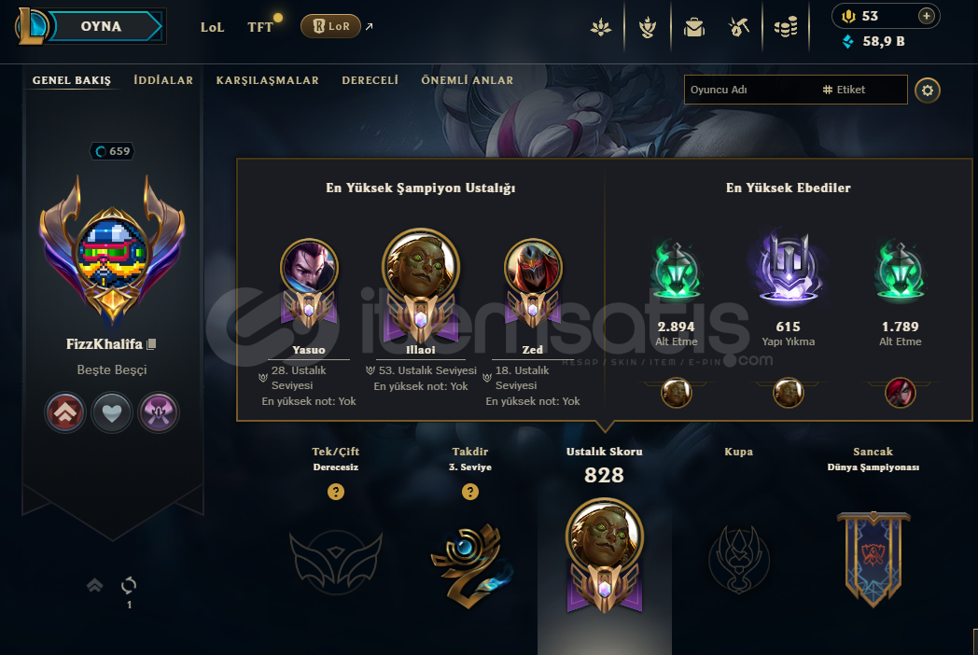Image resolution: width=978 pixels, height=655 pixels.
Task: Add Riot Points with plus button
Action: tap(927, 16)
